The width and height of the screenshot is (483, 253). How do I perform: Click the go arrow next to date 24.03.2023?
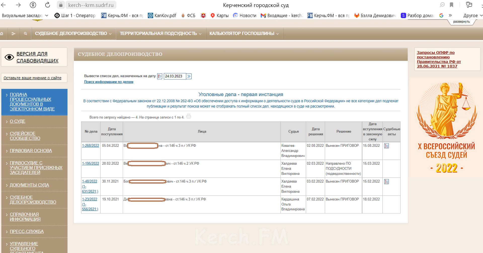189,76
